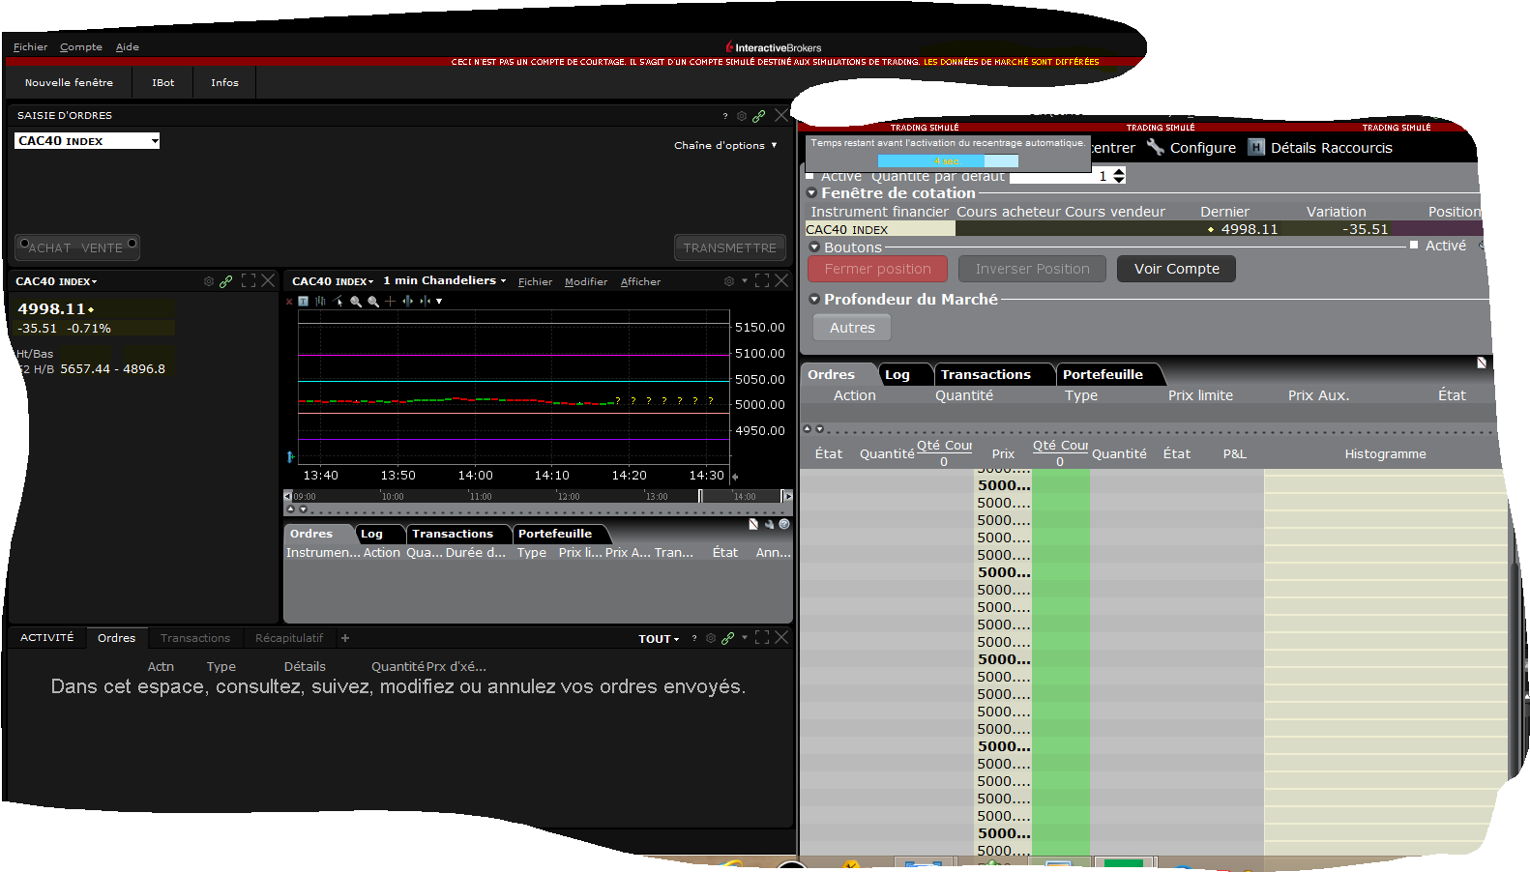Increase the Quantité par défaut stepper

click(1119, 172)
